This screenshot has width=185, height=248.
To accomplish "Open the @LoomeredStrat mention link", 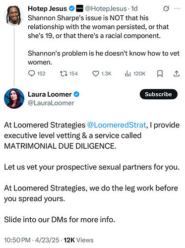I will [117, 125].
